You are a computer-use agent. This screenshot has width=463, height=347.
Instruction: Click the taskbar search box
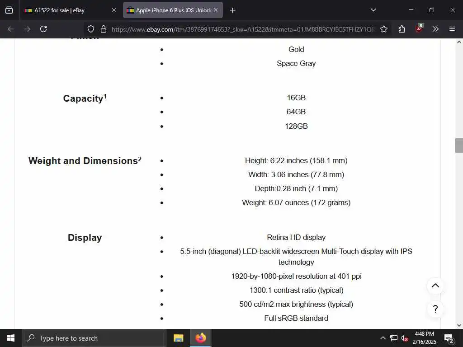tap(94, 338)
